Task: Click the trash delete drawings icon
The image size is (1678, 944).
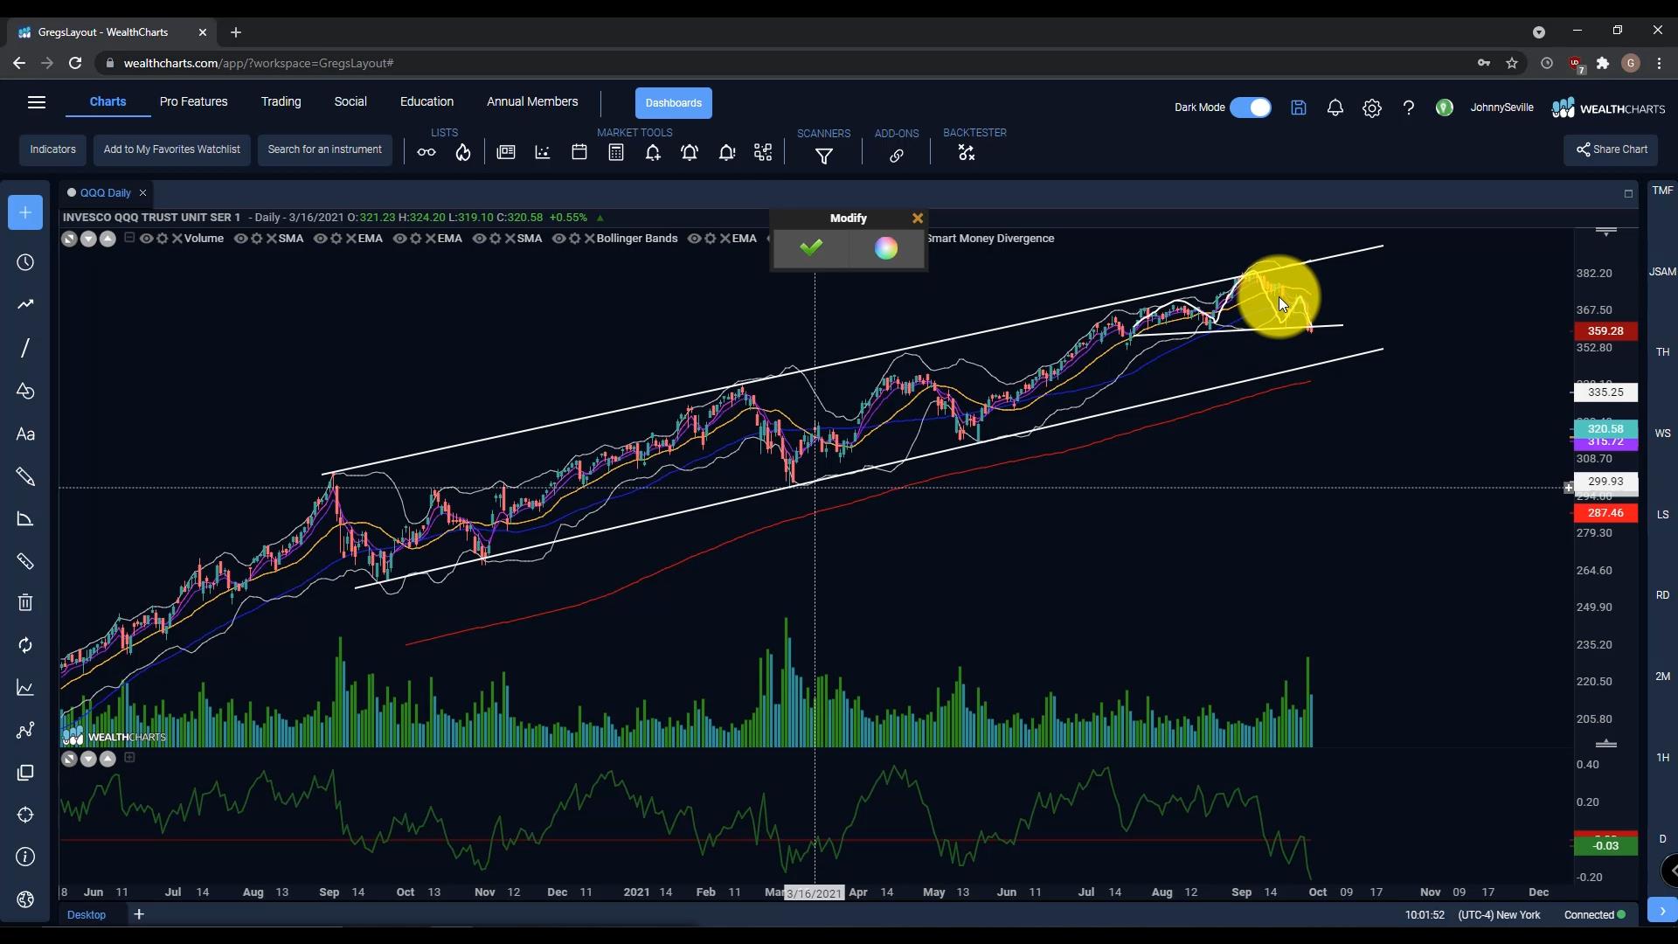Action: pyautogui.click(x=25, y=603)
